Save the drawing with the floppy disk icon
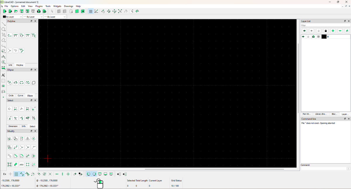 (22, 11)
